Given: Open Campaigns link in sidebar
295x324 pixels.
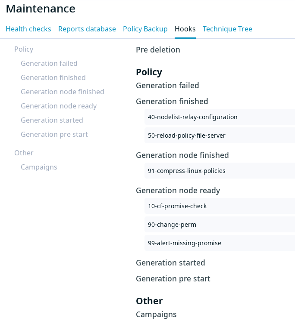Looking at the screenshot, I should click(39, 167).
